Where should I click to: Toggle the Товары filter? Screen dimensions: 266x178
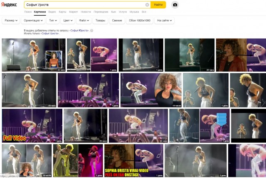coord(101,20)
